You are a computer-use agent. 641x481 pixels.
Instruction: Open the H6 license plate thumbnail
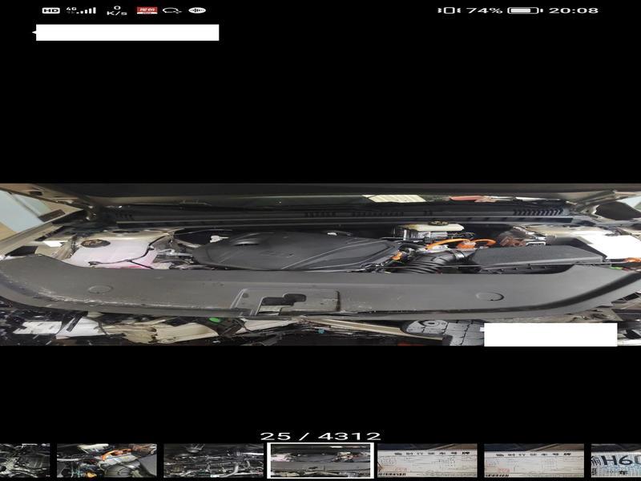617,461
